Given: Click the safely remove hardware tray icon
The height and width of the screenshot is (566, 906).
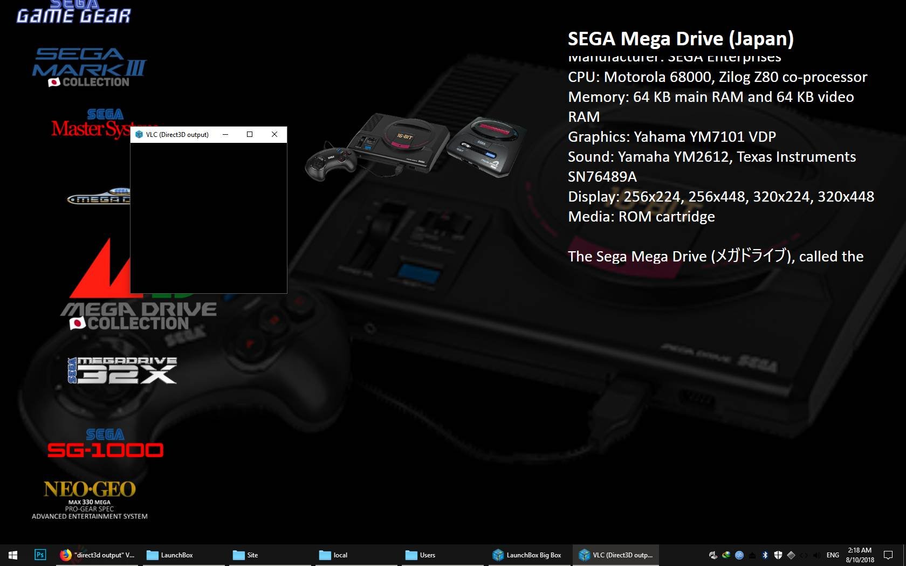Looking at the screenshot, I should pyautogui.click(x=752, y=555).
